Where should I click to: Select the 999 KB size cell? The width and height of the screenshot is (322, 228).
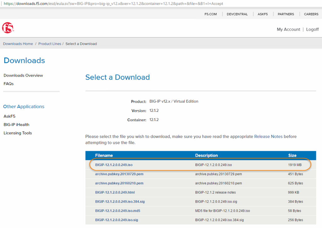click(293, 192)
